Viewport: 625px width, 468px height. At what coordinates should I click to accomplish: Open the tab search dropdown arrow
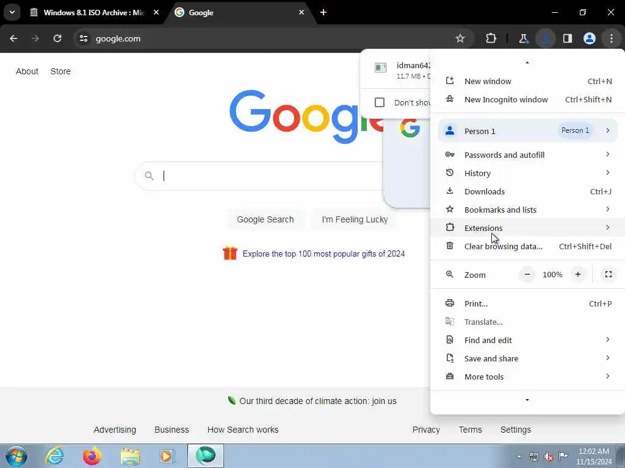click(x=12, y=12)
